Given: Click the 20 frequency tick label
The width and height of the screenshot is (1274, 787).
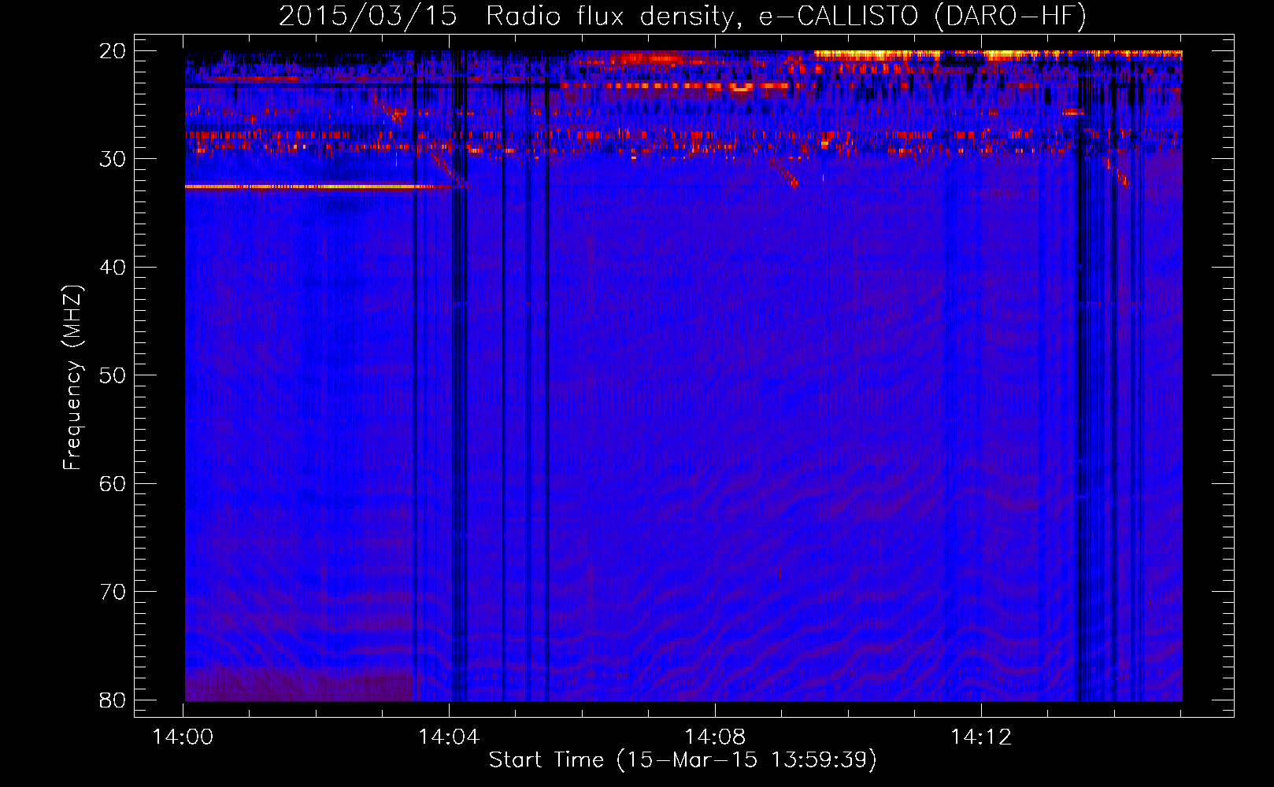Looking at the screenshot, I should (x=113, y=51).
